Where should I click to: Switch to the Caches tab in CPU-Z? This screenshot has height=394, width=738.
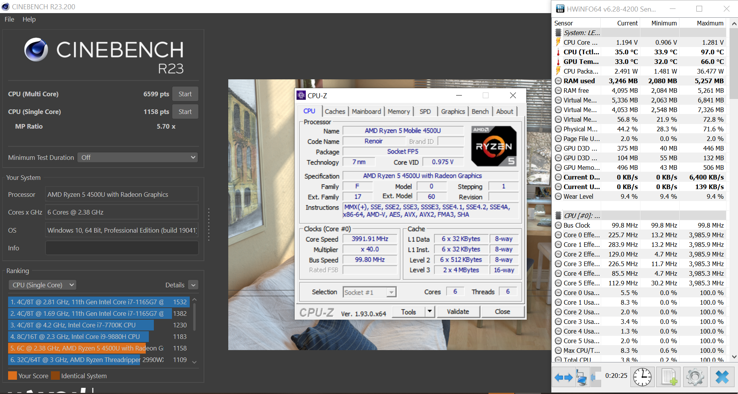(x=335, y=111)
